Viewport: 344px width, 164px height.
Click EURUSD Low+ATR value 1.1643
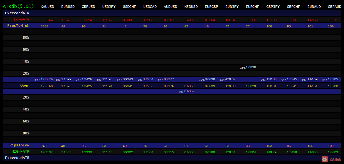pos(67,20)
